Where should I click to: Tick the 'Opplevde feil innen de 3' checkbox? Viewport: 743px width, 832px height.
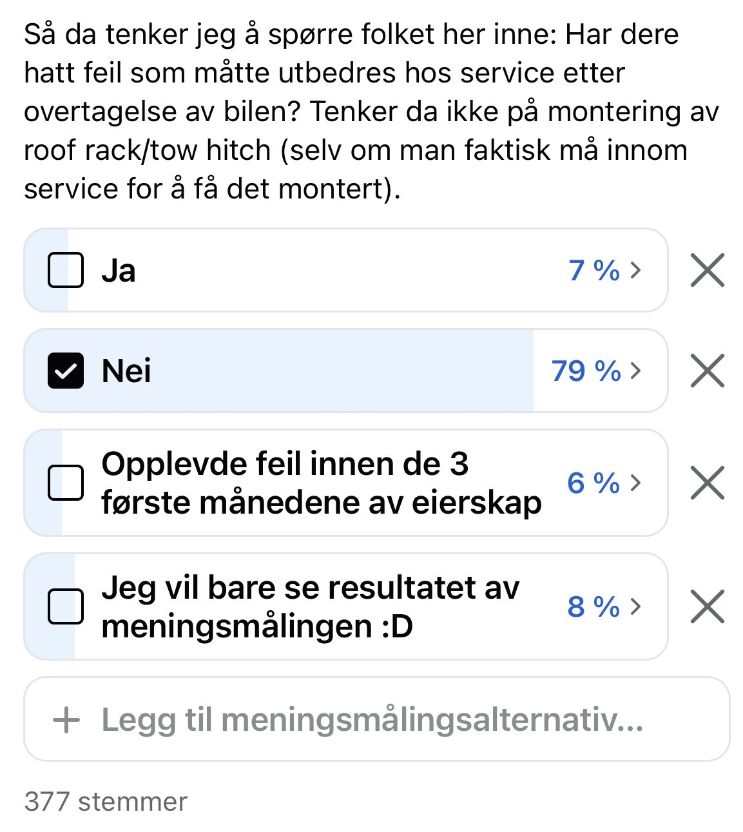coord(66,483)
